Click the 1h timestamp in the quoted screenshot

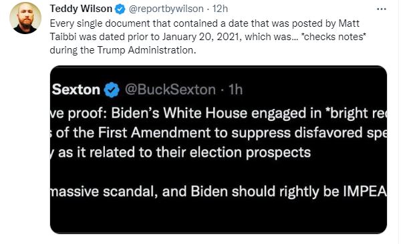click(x=235, y=90)
